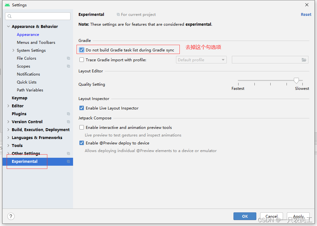Collapse the Appearance & Behavior section
This screenshot has height=226, width=317.
[x=8, y=27]
